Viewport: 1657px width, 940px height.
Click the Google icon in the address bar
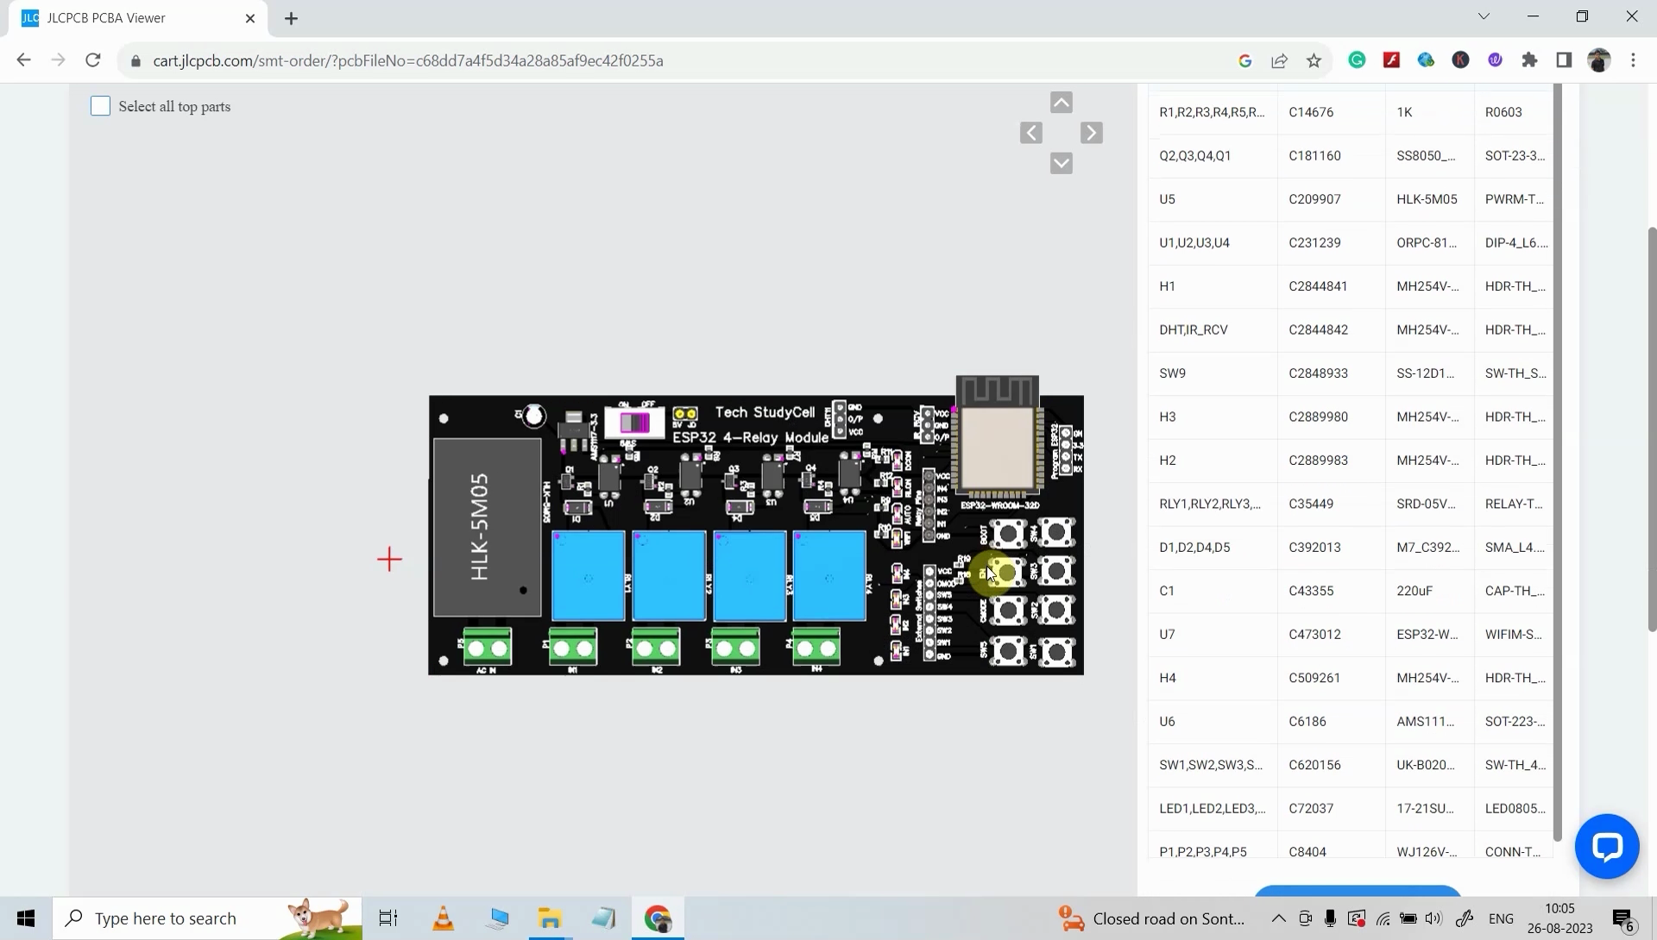tap(1245, 60)
